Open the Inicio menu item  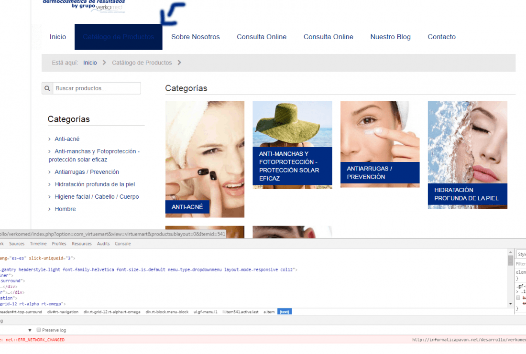point(58,37)
